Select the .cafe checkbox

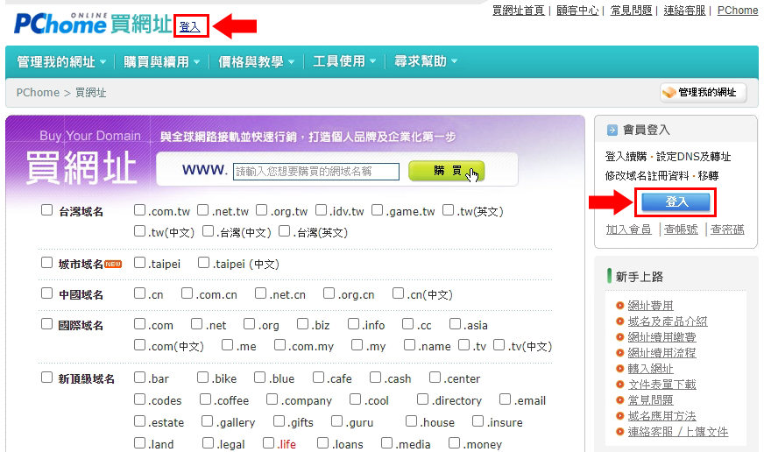319,378
